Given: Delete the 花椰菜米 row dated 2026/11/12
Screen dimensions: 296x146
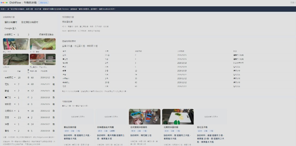Looking at the screenshot, I should (x=53, y=111).
